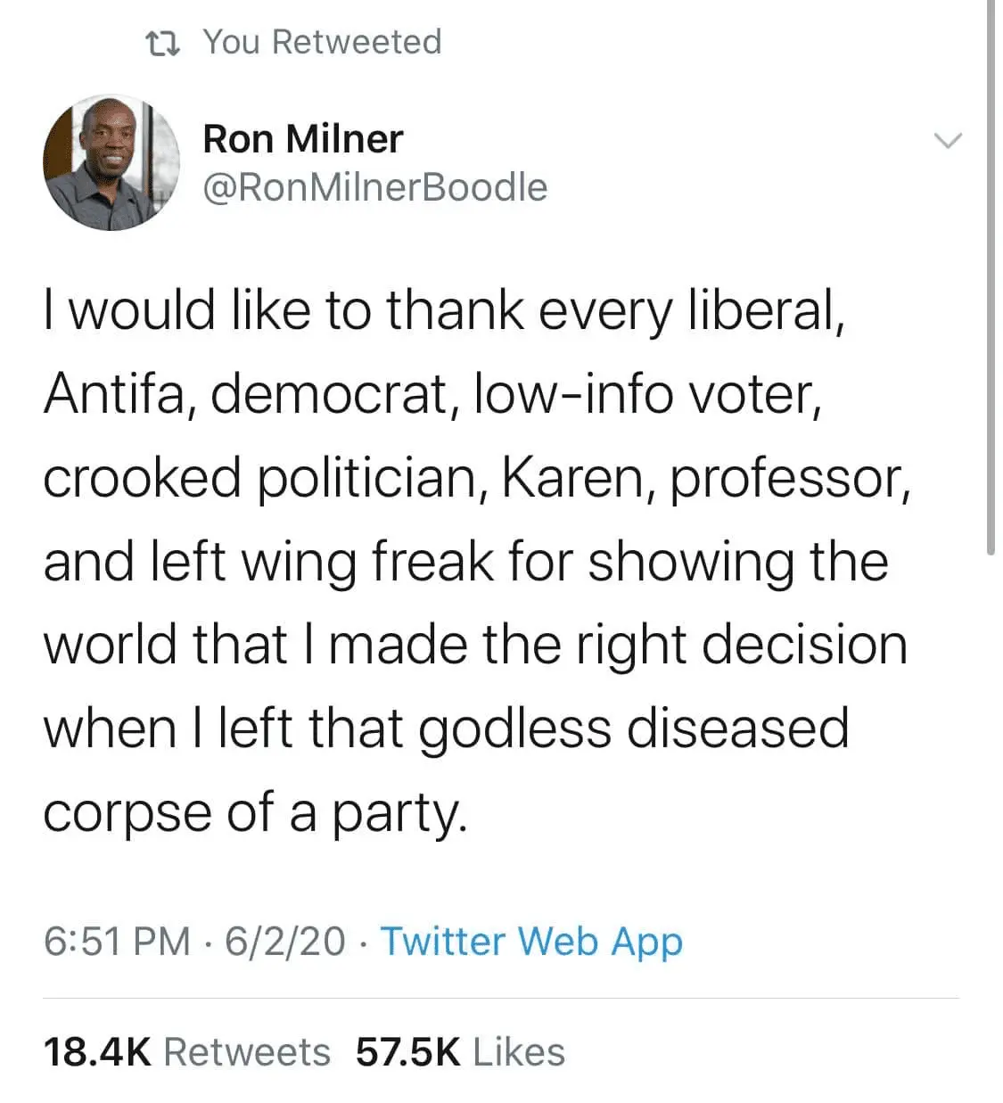Open the Ron Milner display name
Image resolution: width=1003 pixels, height=1103 pixels.
pos(302,139)
